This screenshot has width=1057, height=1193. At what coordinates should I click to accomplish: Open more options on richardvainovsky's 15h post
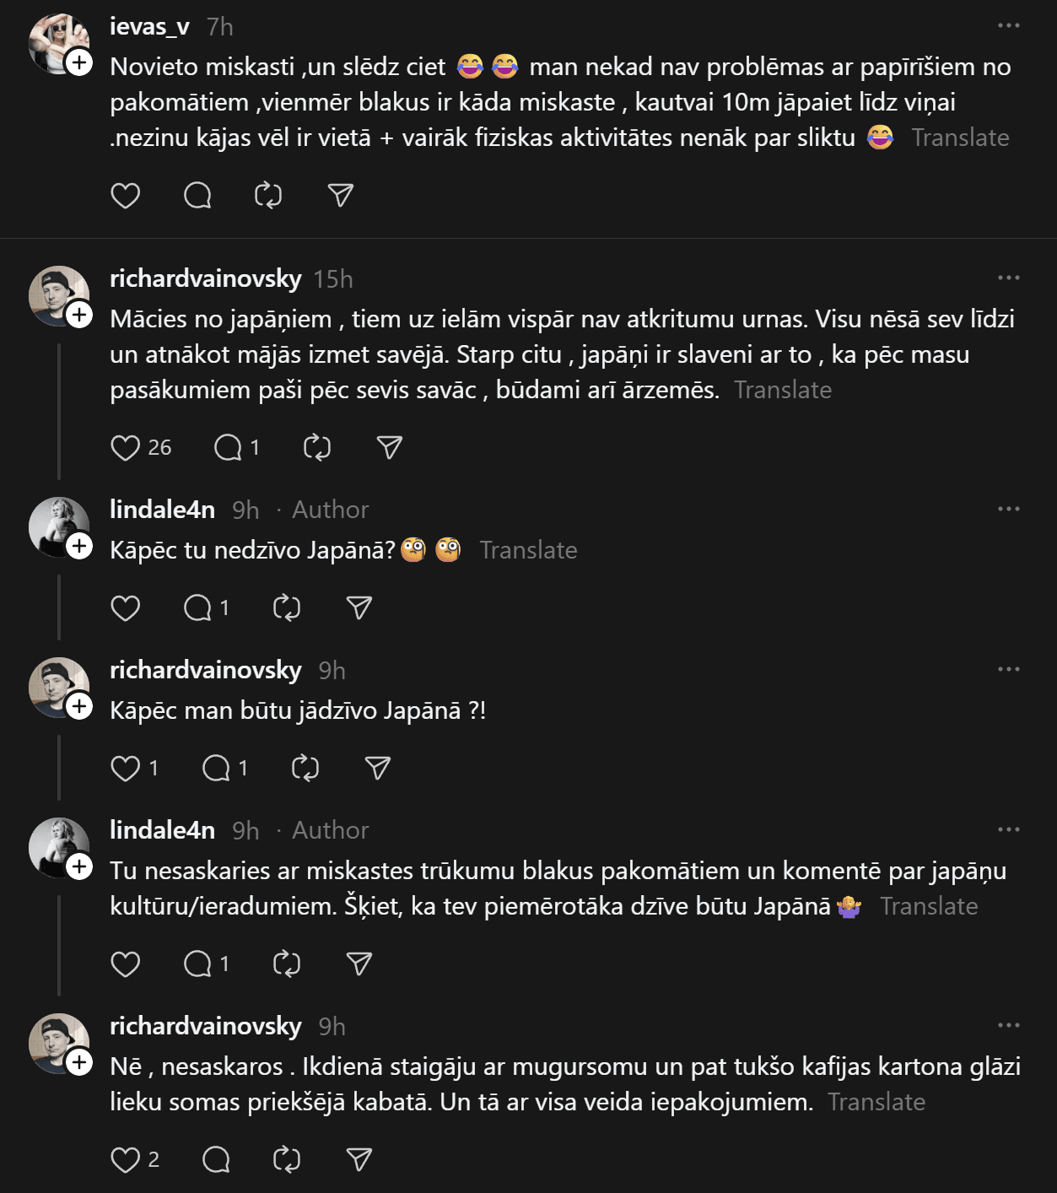point(1009,278)
